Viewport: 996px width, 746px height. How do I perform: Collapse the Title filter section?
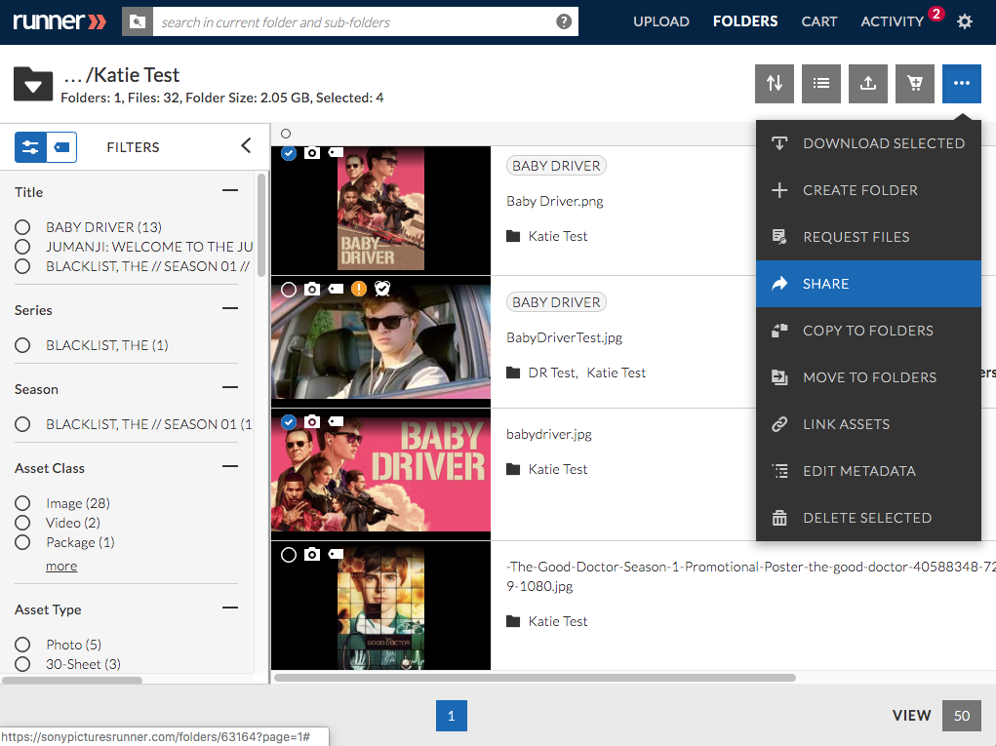pos(230,190)
